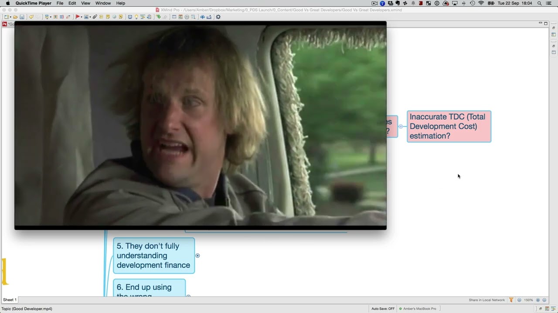
Task: Click the Attachment paperclip toolbar icon
Action: (x=95, y=17)
